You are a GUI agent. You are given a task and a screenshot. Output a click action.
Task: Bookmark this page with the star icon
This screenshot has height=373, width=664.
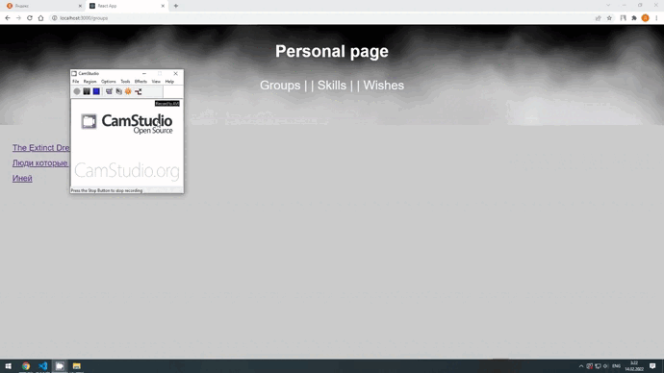pos(609,18)
